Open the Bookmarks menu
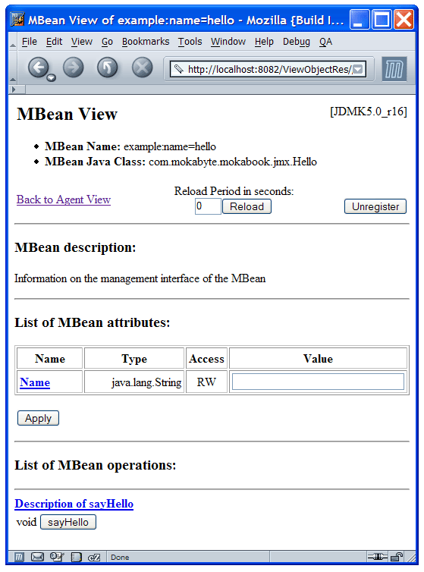Viewport: 424px width, 572px height. pyautogui.click(x=146, y=42)
